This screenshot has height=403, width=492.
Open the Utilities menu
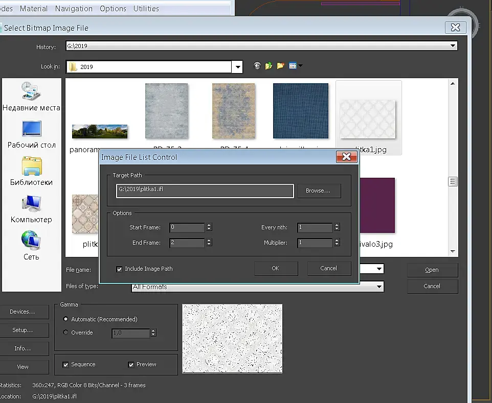click(146, 9)
